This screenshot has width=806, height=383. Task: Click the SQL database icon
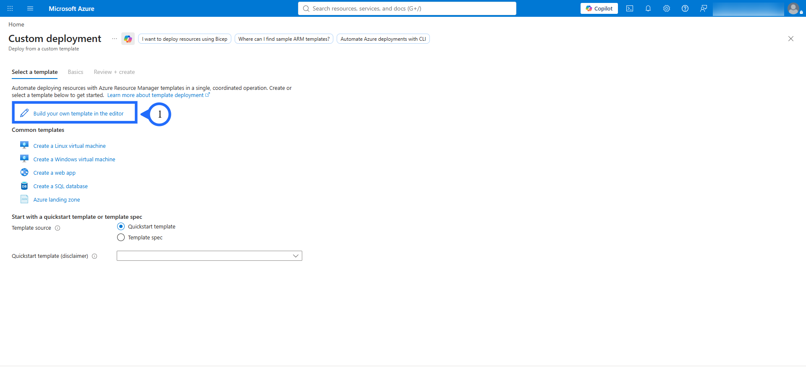click(x=24, y=186)
